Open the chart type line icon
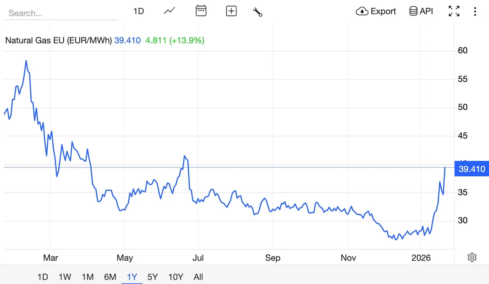489x284 pixels. coord(169,11)
